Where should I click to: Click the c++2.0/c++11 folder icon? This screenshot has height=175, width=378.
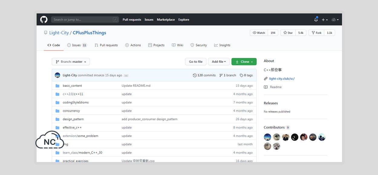(57, 94)
